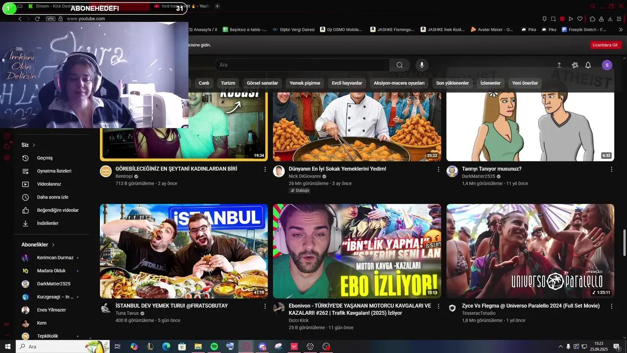Select the İzlenenler filter chip
The height and width of the screenshot is (353, 627).
click(x=490, y=83)
